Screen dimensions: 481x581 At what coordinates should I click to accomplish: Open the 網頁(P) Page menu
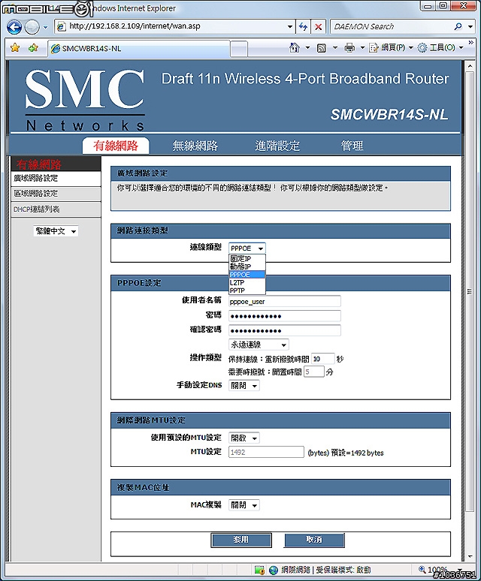click(x=391, y=47)
